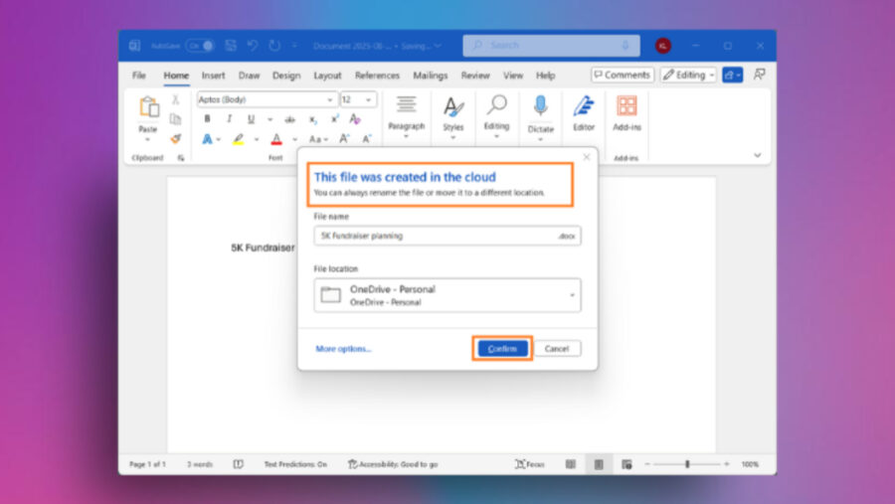Click the Search box in title bar
This screenshot has height=504, width=895.
[x=551, y=45]
